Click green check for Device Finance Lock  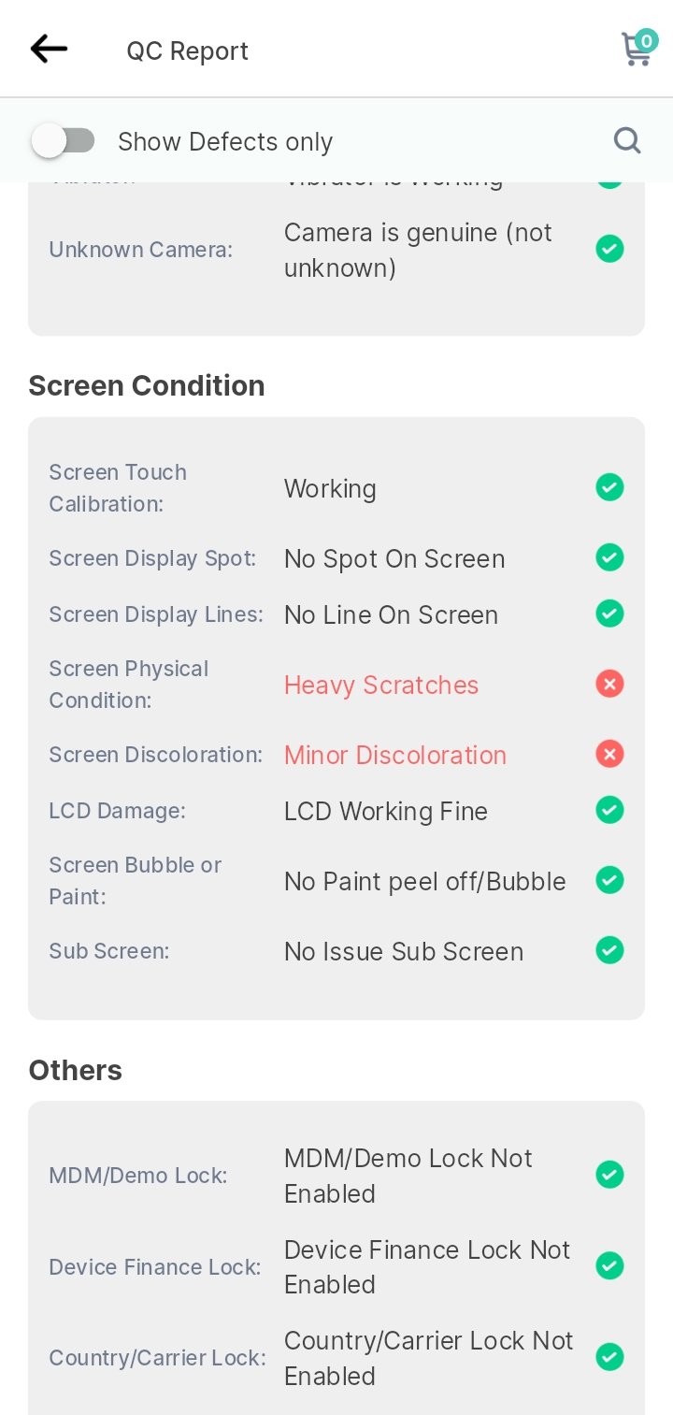(x=609, y=1266)
